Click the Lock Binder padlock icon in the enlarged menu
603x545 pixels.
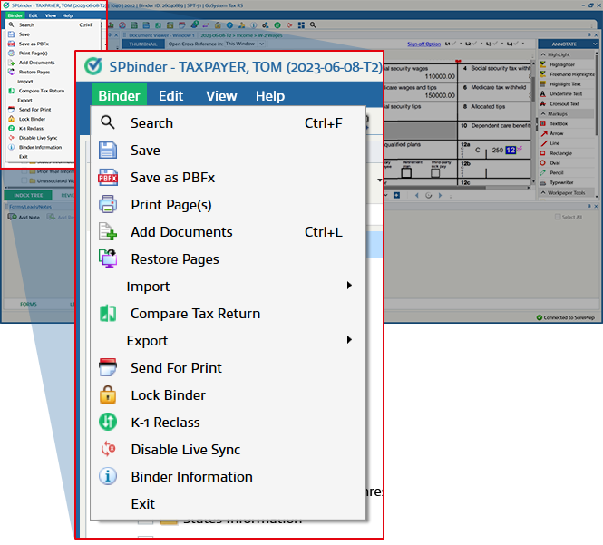point(108,394)
